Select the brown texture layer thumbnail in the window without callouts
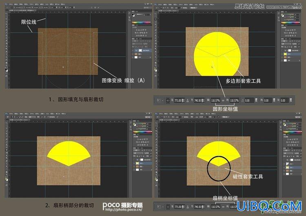The height and width of the screenshot is (216, 306). [137, 167]
